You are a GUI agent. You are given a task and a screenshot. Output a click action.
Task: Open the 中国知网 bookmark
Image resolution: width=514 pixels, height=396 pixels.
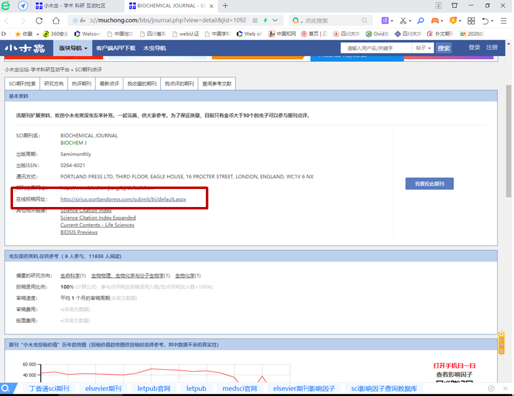(x=282, y=33)
